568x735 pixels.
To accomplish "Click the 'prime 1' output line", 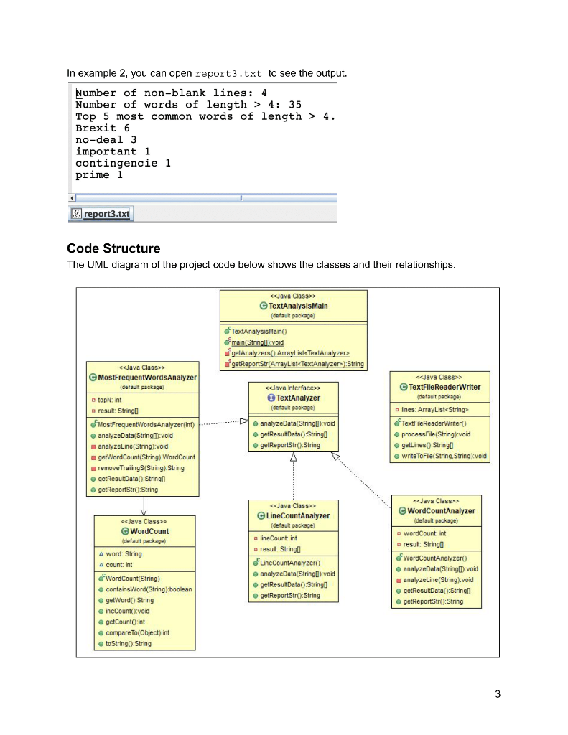I will (99, 175).
